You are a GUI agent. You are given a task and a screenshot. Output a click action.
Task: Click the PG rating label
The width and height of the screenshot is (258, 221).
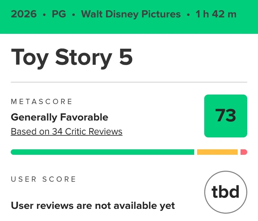coord(59,14)
